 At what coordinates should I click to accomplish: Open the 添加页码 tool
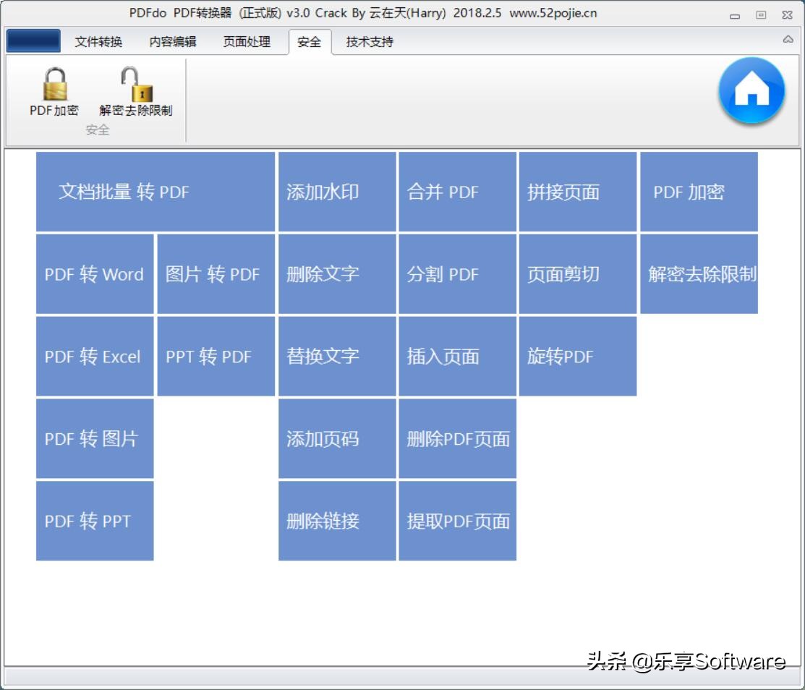(336, 438)
